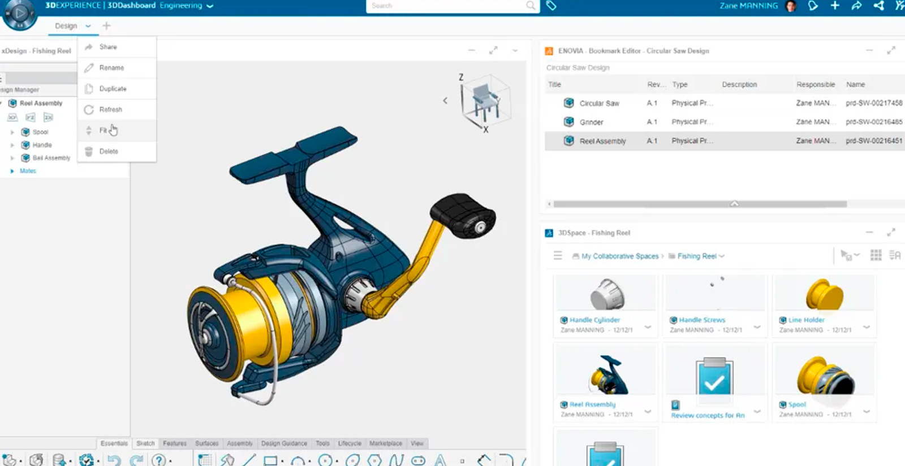Expand the Handle tree node
Screen dimensions: 905x466
tap(12, 145)
